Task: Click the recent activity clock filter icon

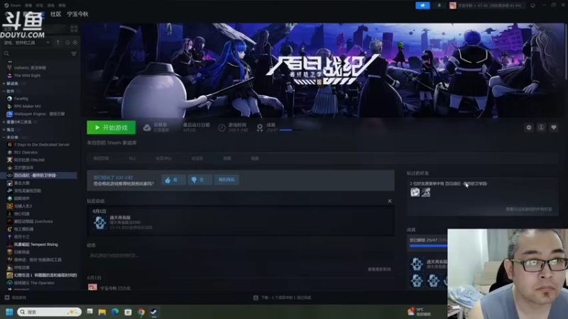Action: pos(67,43)
